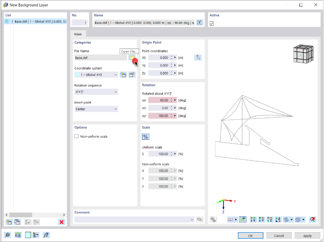Edit the selected coordinate system
Image resolution: width=324 pixels, height=242 pixels.
132,75
